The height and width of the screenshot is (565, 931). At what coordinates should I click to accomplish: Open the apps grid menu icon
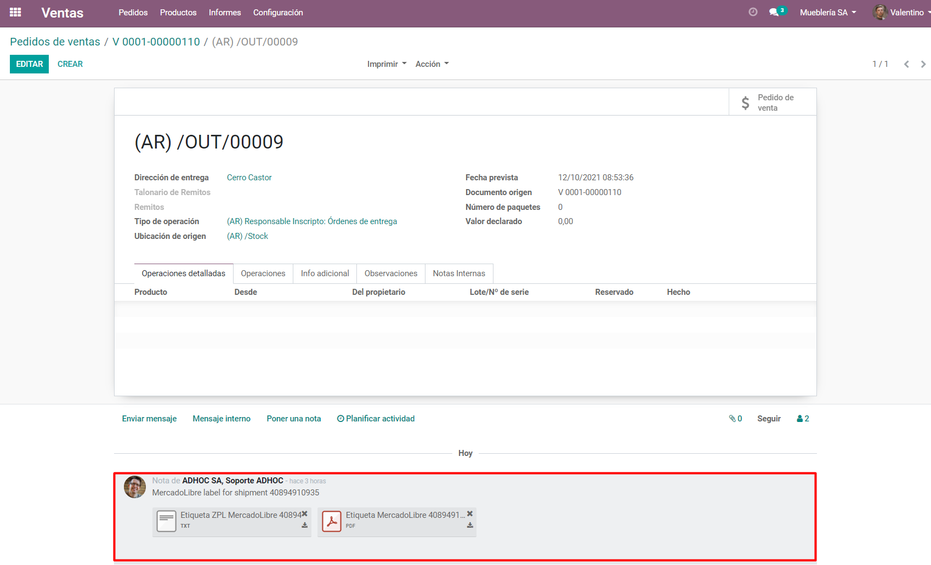click(15, 12)
